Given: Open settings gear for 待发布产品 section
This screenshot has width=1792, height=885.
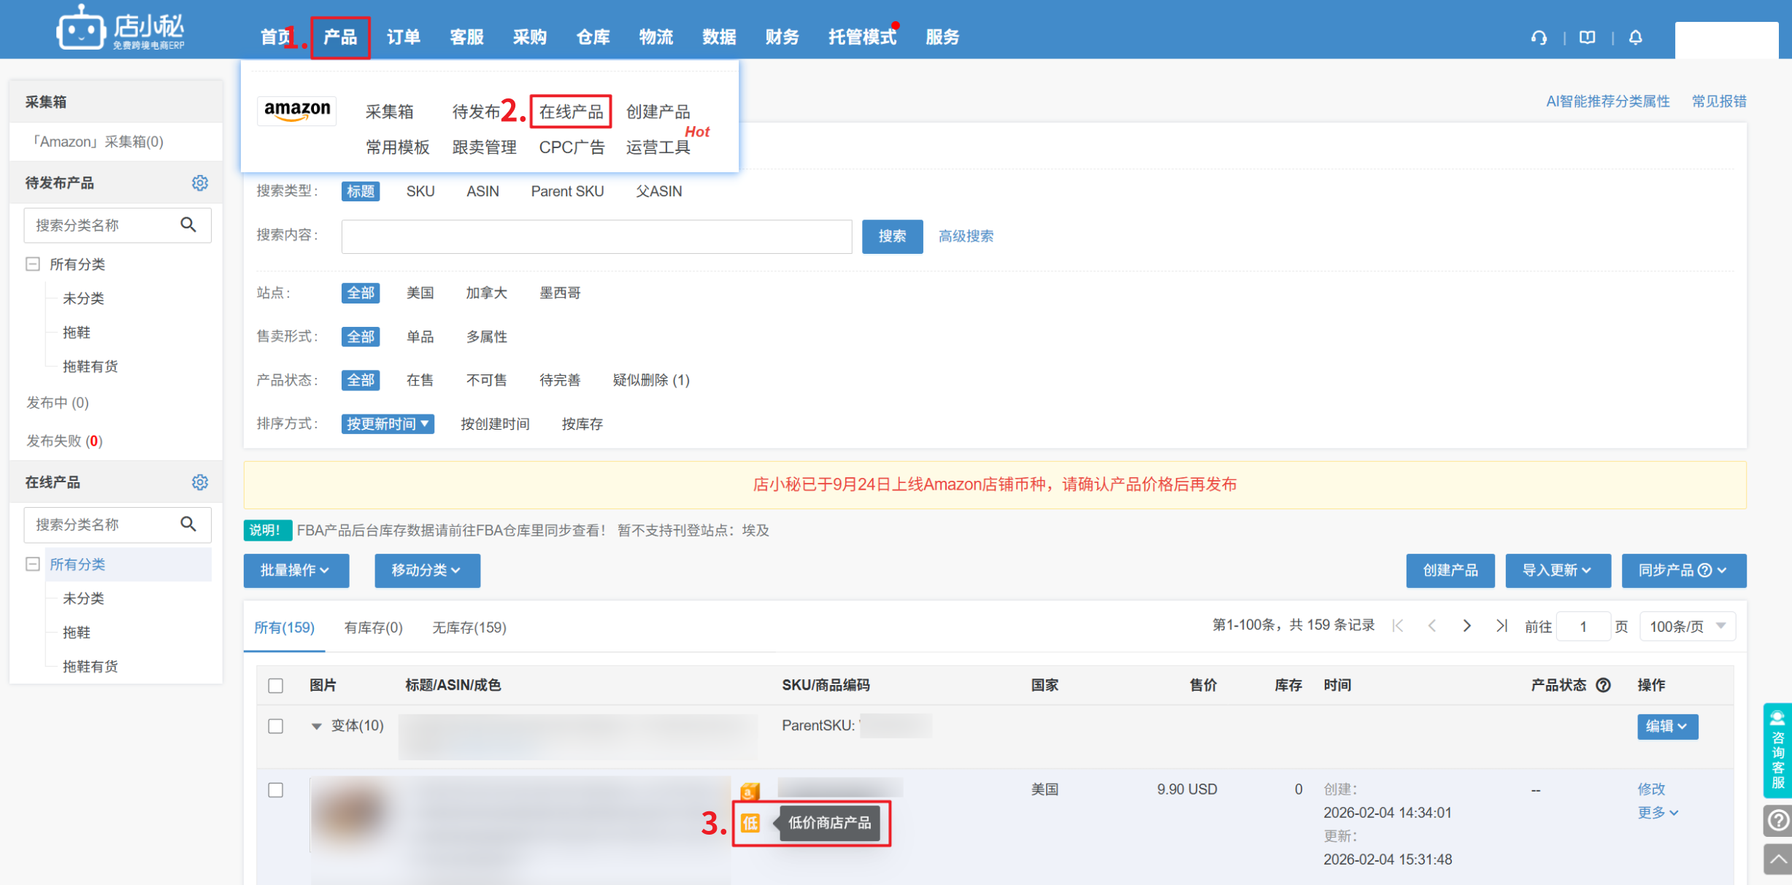Looking at the screenshot, I should pyautogui.click(x=199, y=183).
